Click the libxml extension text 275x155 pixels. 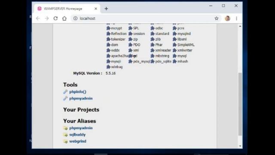(x=182, y=39)
